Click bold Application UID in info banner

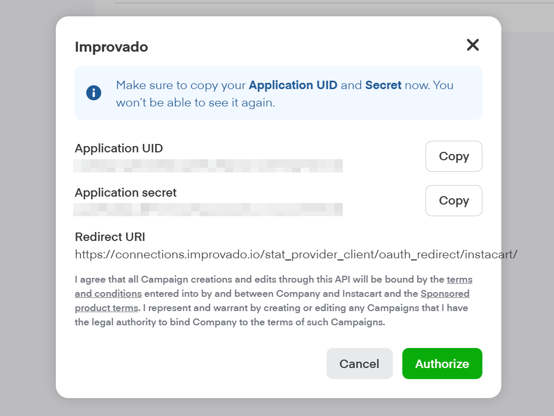293,85
